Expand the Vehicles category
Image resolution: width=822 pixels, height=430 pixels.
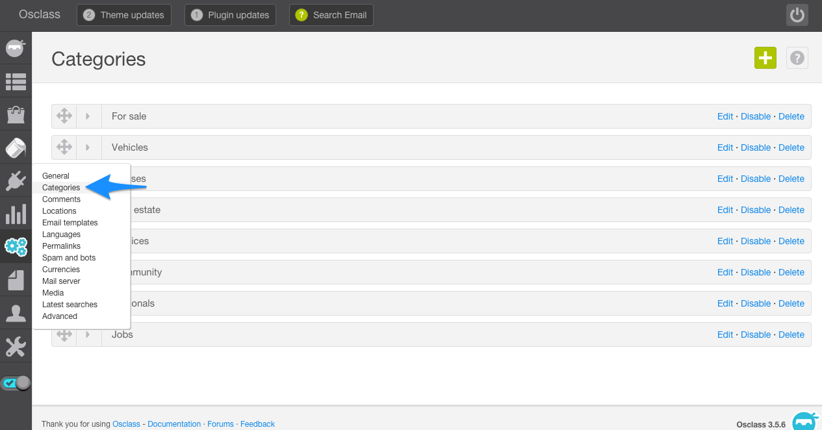[x=88, y=147]
